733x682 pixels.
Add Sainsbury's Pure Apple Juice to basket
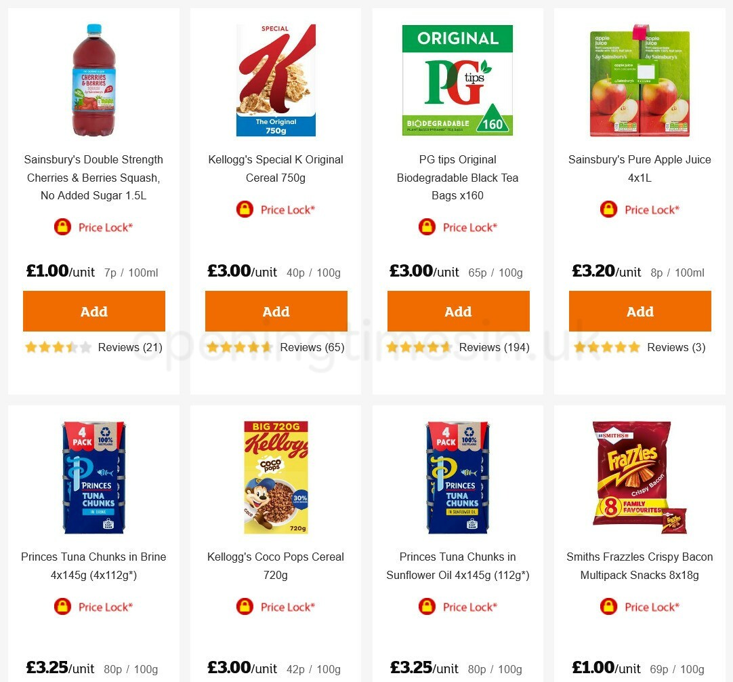coord(640,311)
